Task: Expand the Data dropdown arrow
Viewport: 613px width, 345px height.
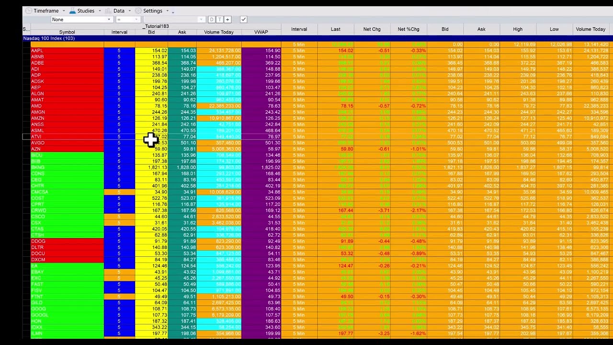Action: (129, 11)
